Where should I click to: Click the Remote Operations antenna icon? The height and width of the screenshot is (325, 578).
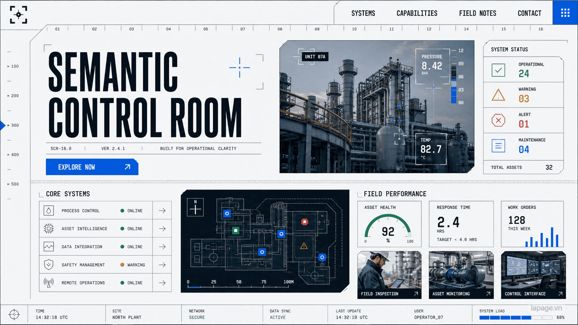point(49,283)
